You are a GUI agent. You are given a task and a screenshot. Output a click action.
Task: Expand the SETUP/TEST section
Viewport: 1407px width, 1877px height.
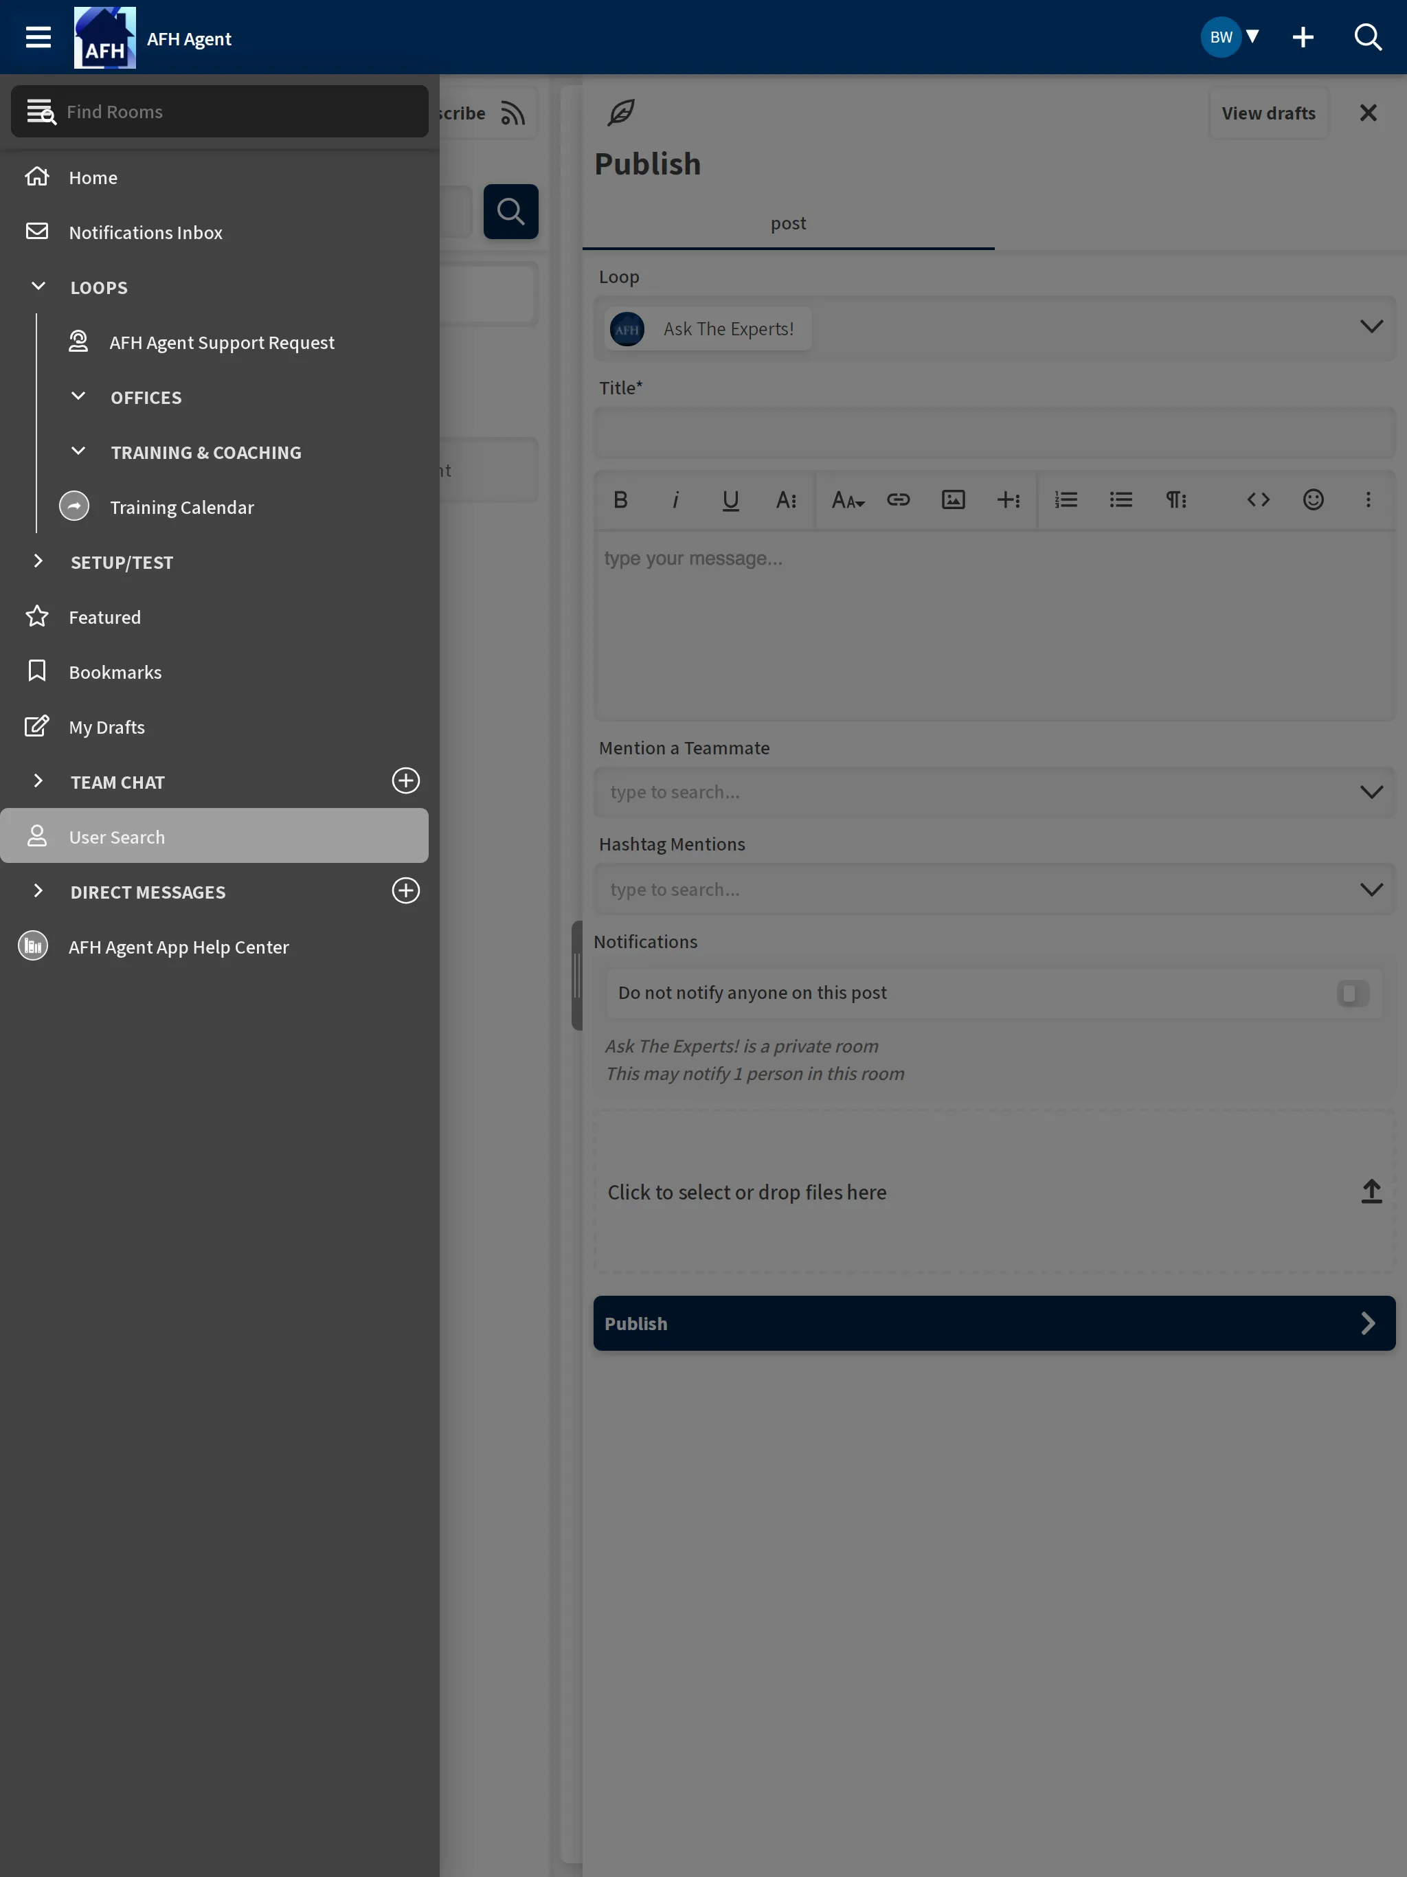tap(38, 561)
